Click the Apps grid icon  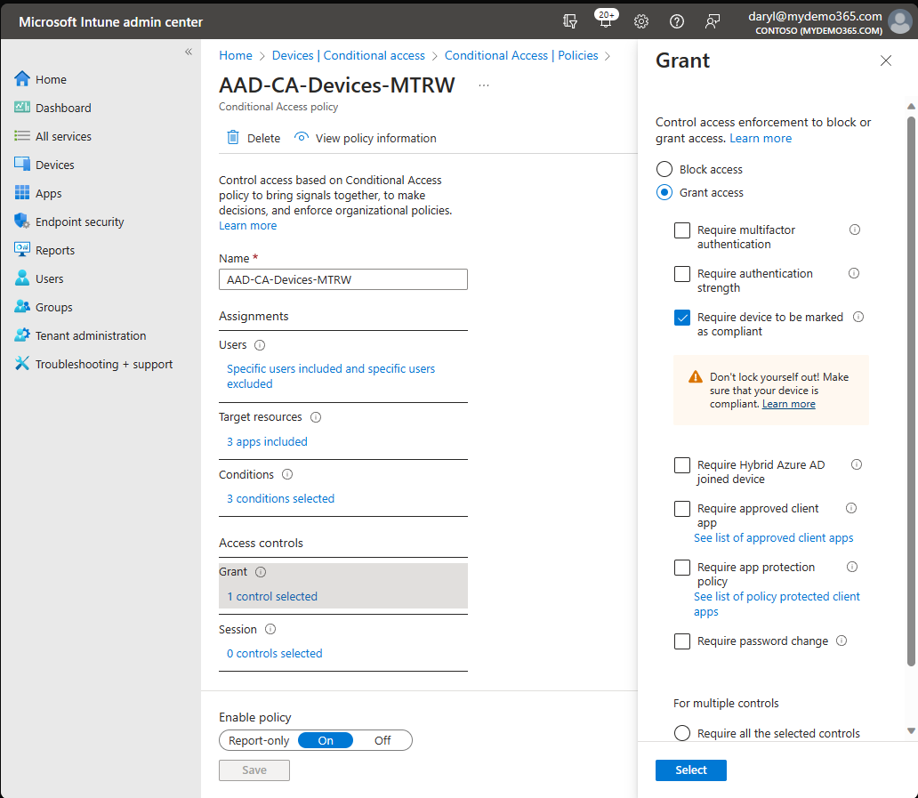point(22,193)
